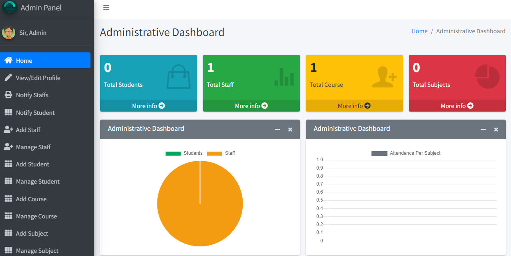Viewport: 511px width, 256px height.
Task: Open More info on Total Students card
Action: (148, 106)
